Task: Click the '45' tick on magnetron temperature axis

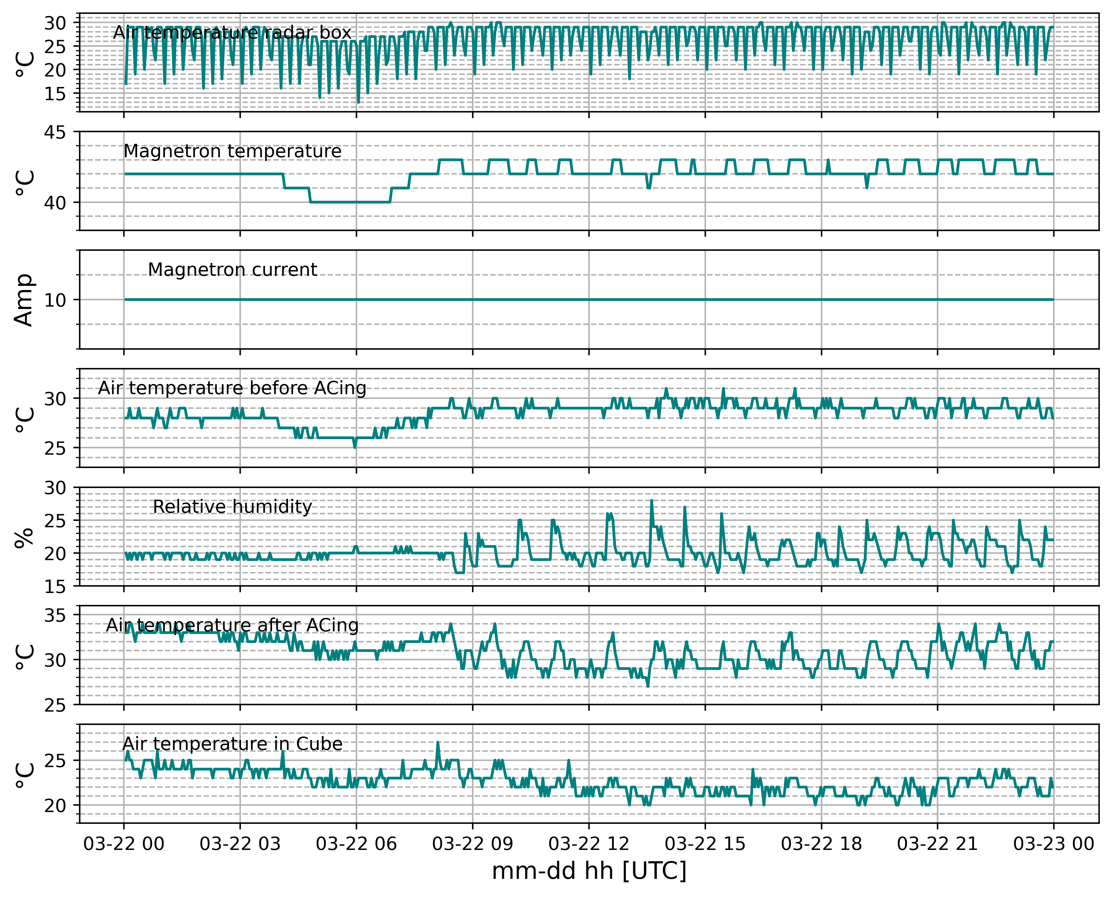Action: [55, 133]
